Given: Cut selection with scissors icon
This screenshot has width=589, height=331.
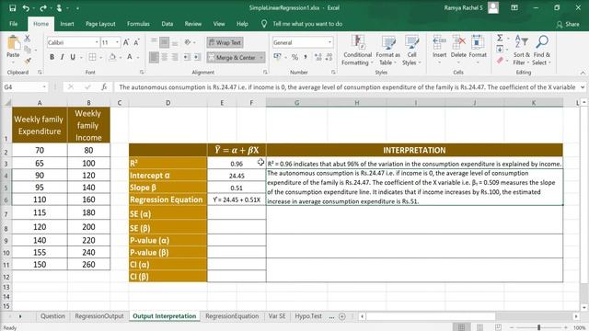Looking at the screenshot, I should click(x=28, y=39).
